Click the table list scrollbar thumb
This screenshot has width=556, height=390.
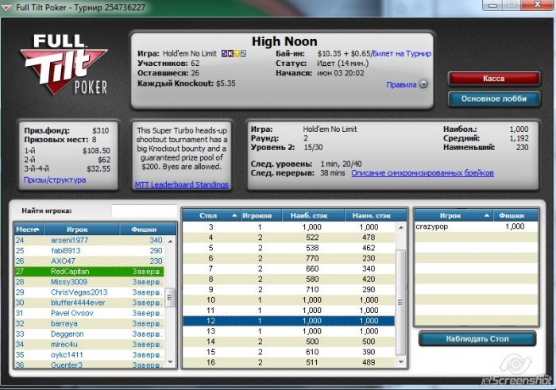point(400,302)
